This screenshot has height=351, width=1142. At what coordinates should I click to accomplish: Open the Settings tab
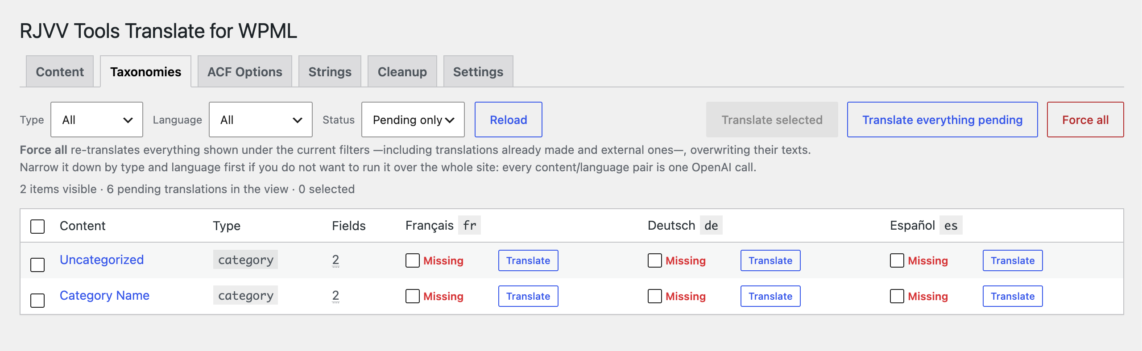pyautogui.click(x=478, y=71)
